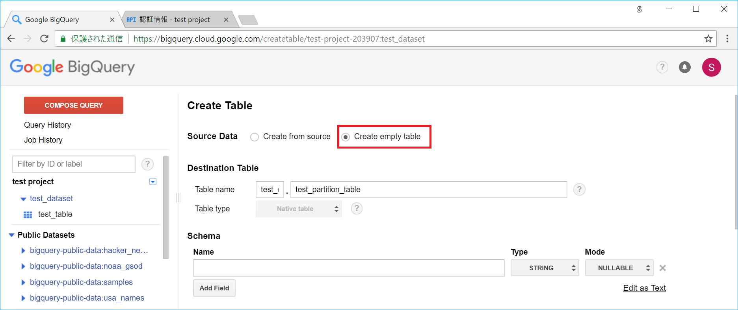The width and height of the screenshot is (738, 310).
Task: Close the test project API tab
Action: pyautogui.click(x=226, y=20)
